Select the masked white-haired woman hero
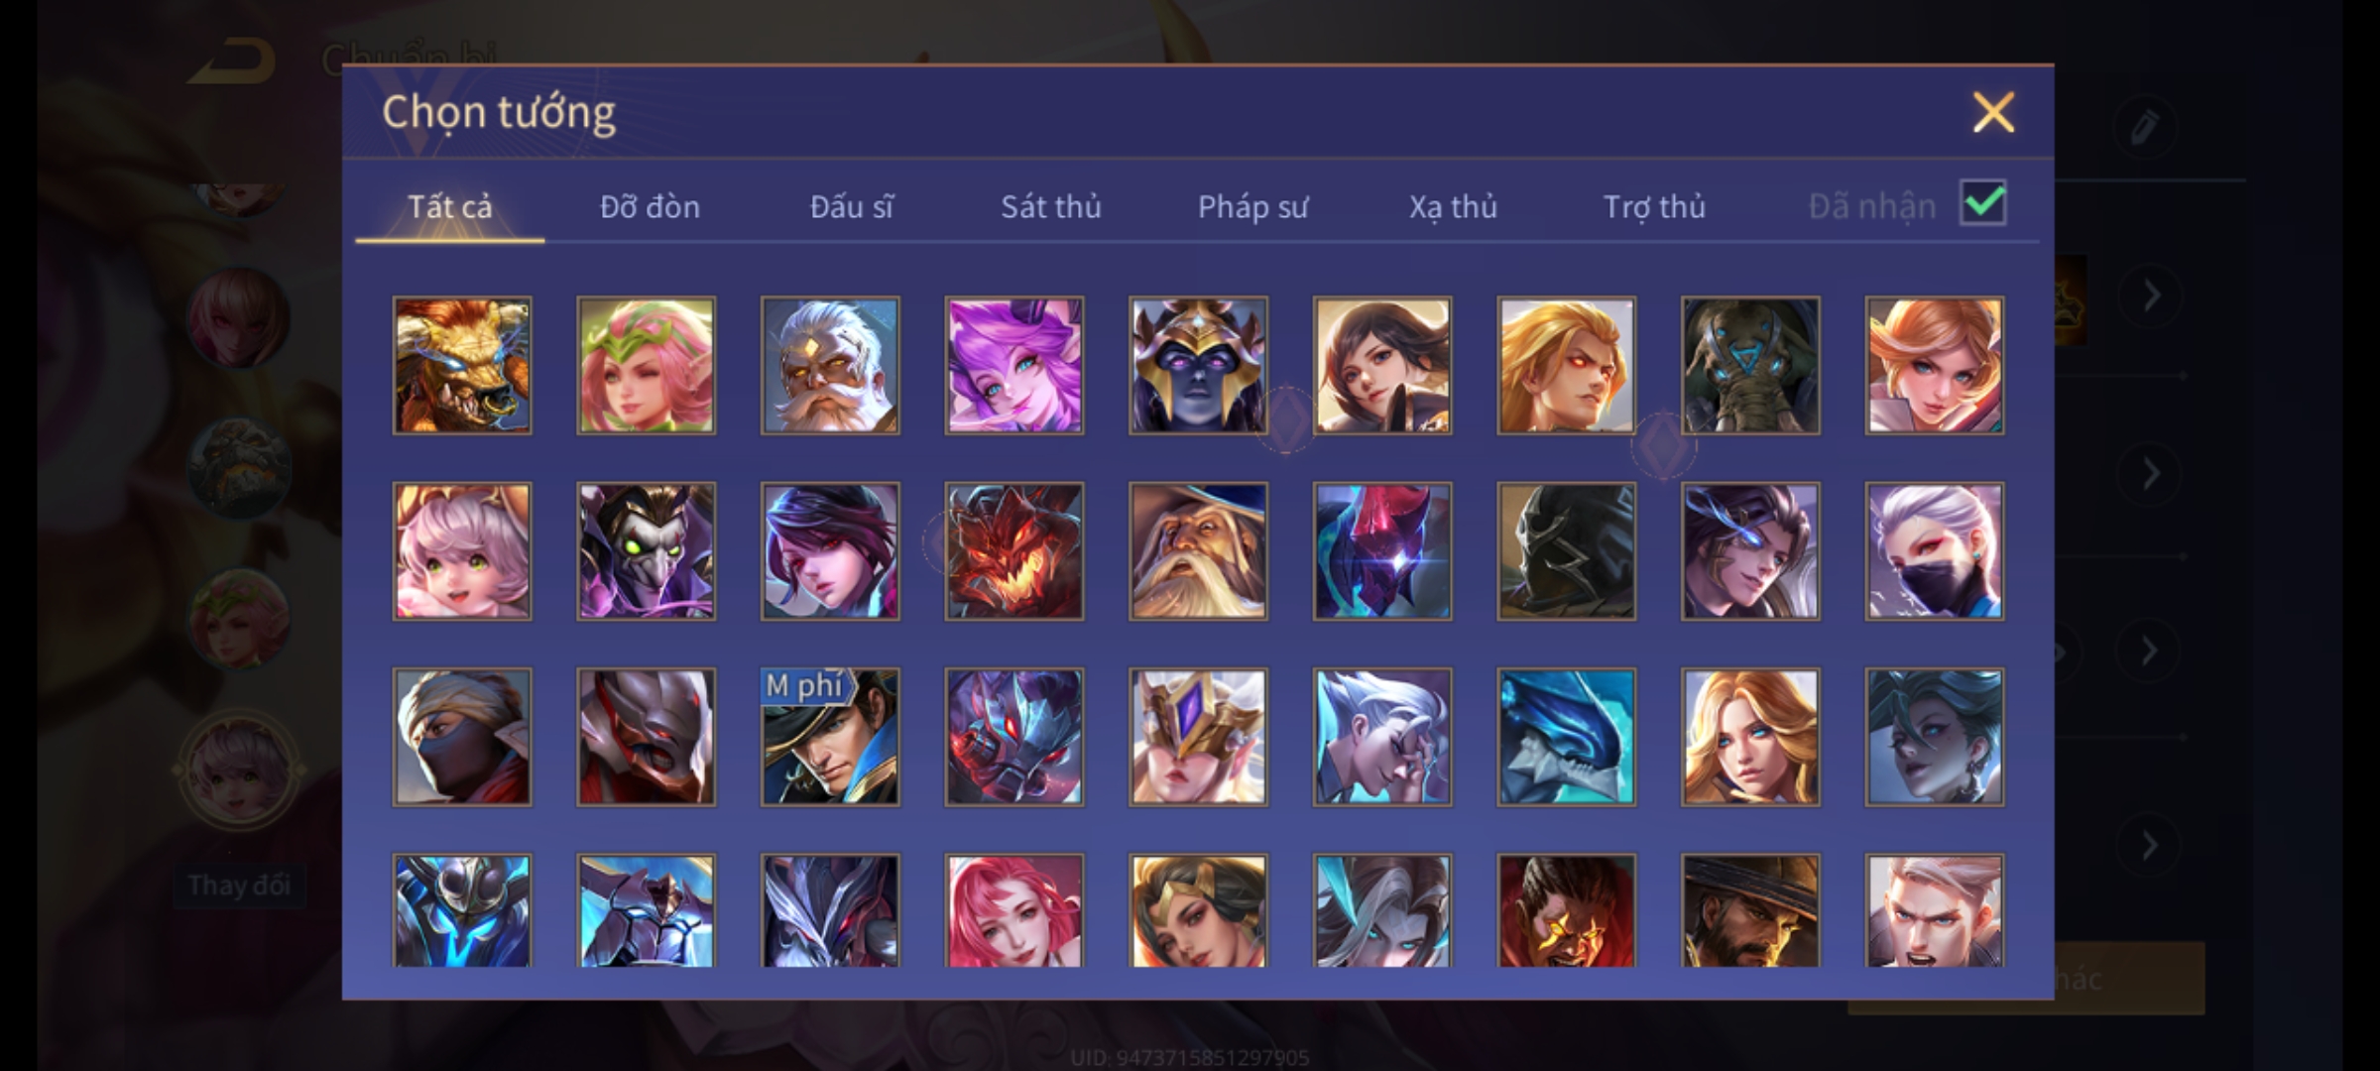The height and width of the screenshot is (1071, 2380). [x=1934, y=551]
